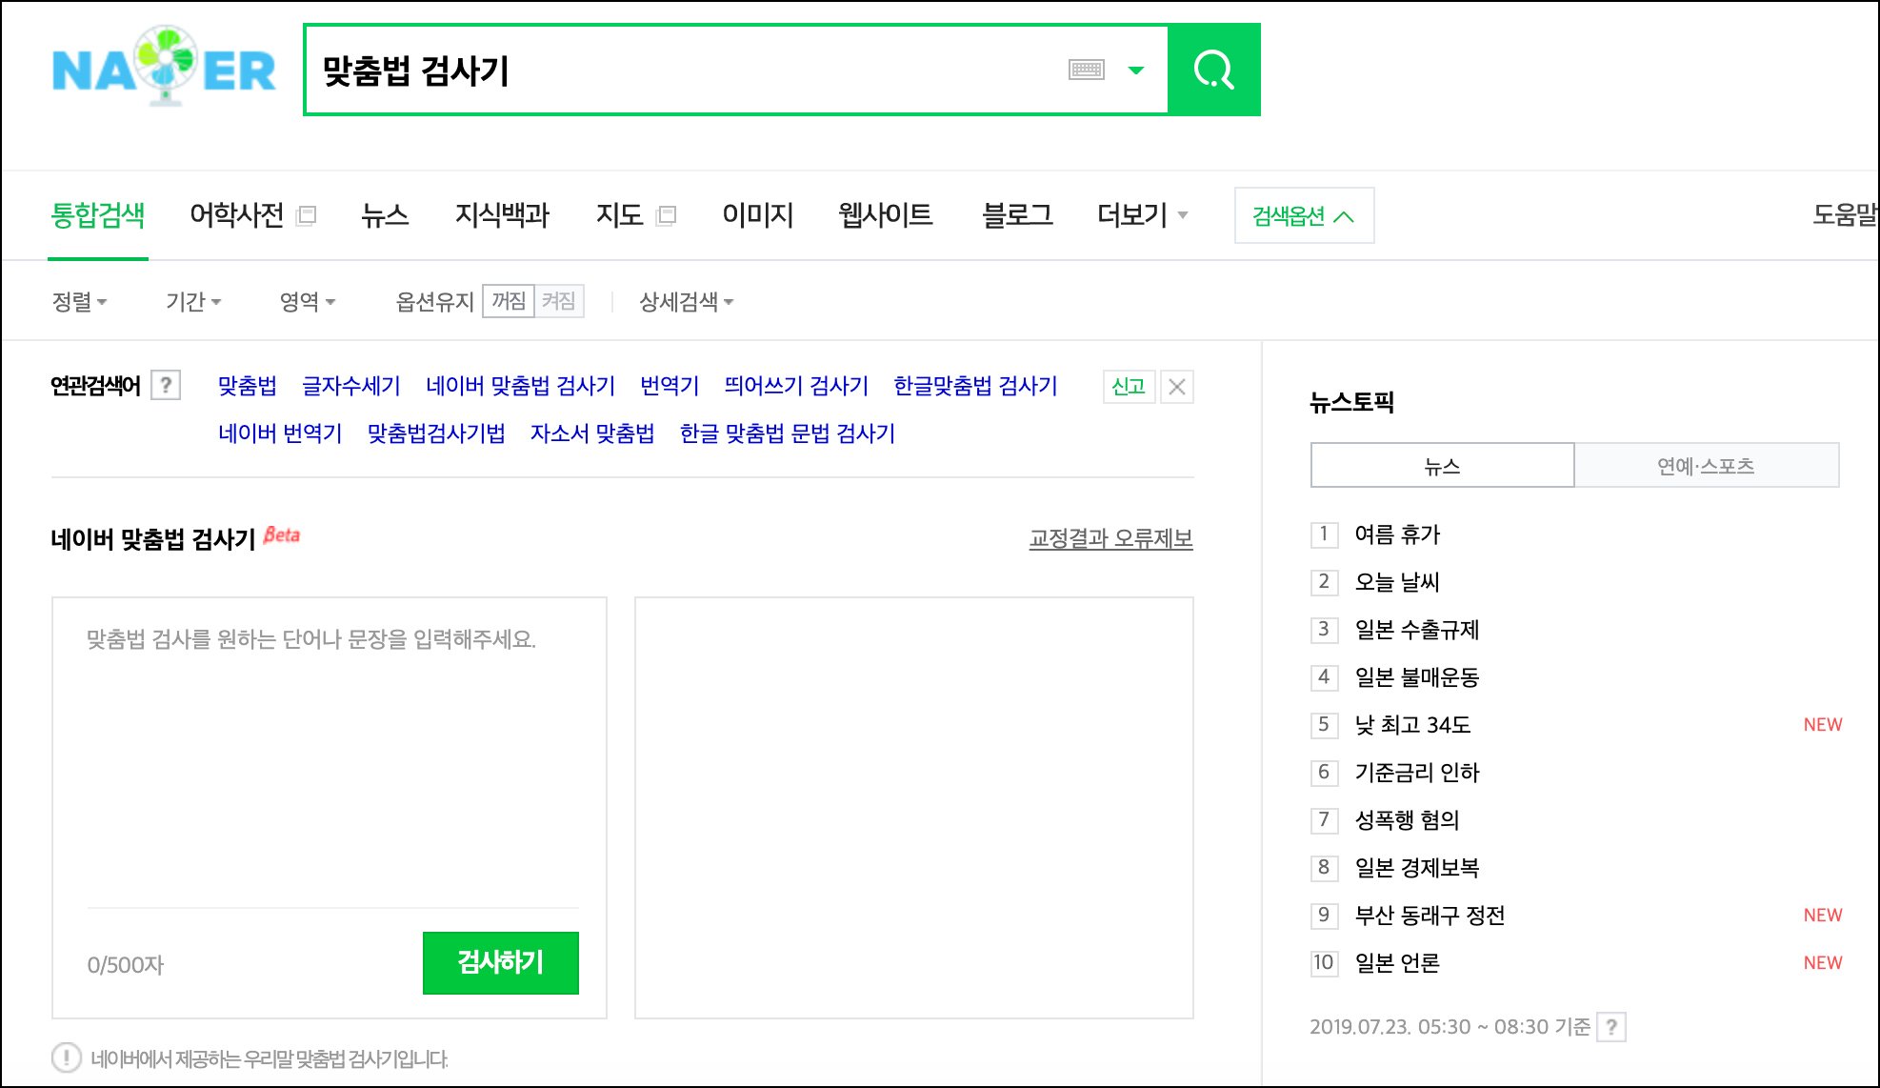Screen dimensions: 1880x1088
Task: Open news topic 오늘 날씨
Action: coord(1397,581)
